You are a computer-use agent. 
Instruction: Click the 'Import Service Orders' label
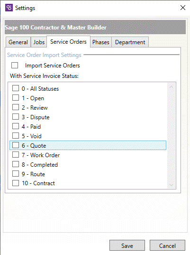coord(53,66)
